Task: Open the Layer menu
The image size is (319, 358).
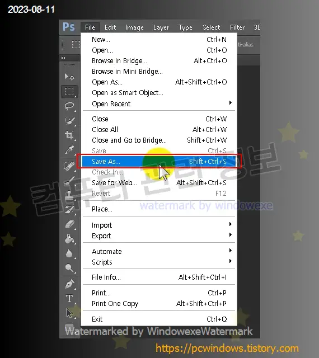Action: pyautogui.click(x=161, y=27)
